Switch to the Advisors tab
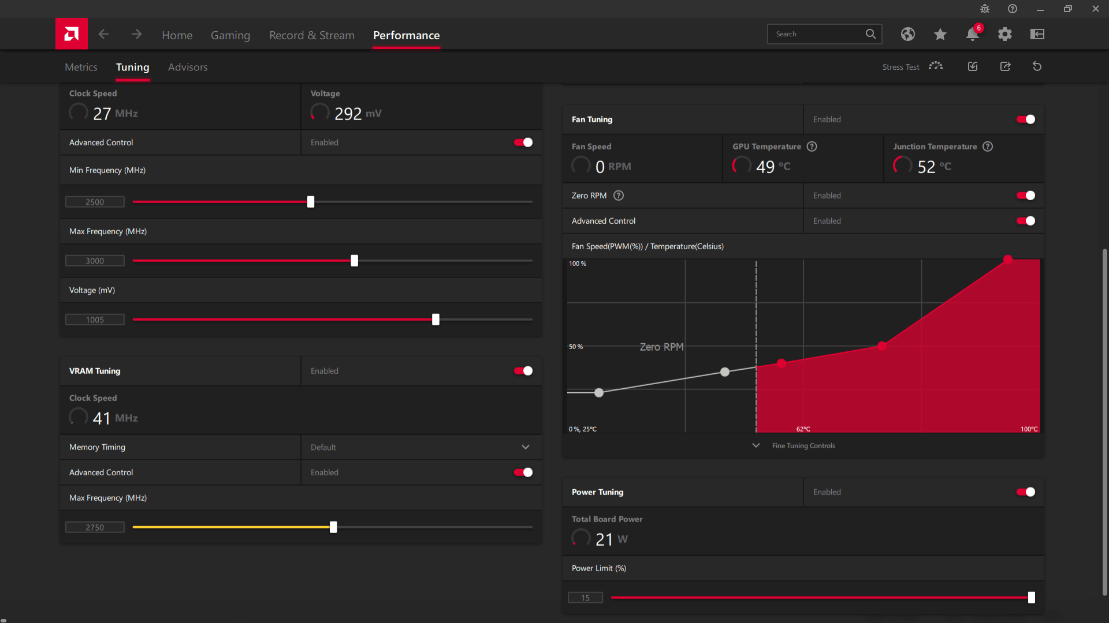Image resolution: width=1109 pixels, height=623 pixels. point(187,67)
